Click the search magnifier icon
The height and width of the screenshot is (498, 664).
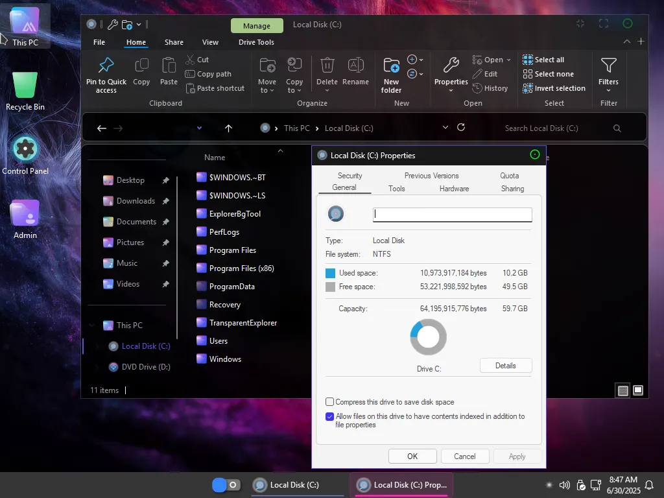tap(617, 128)
